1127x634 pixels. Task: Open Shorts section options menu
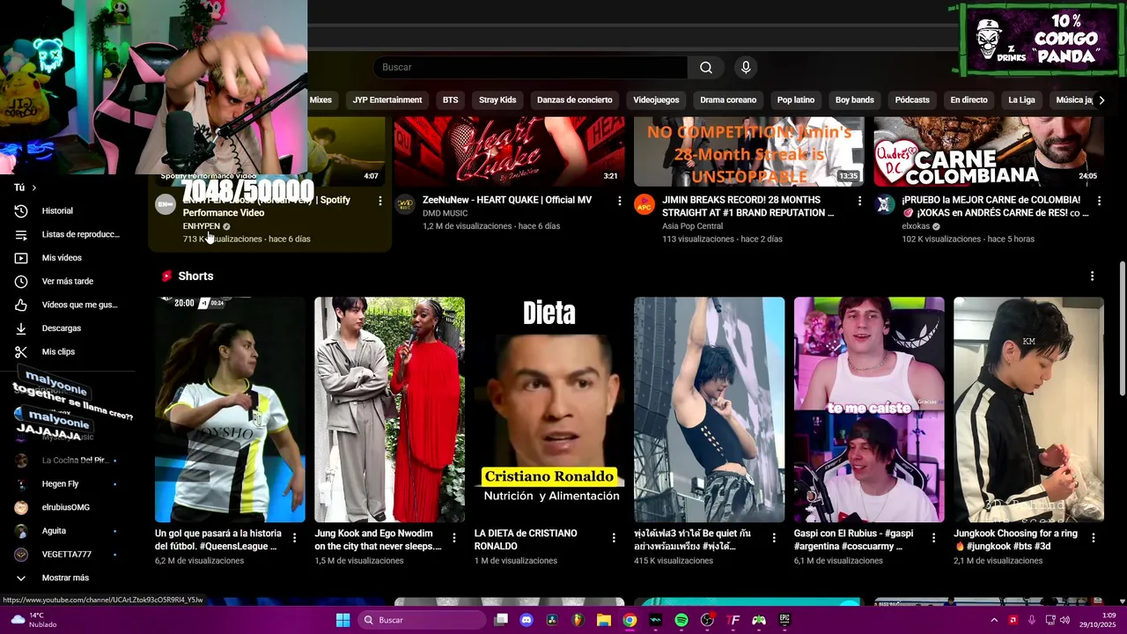coord(1093,276)
